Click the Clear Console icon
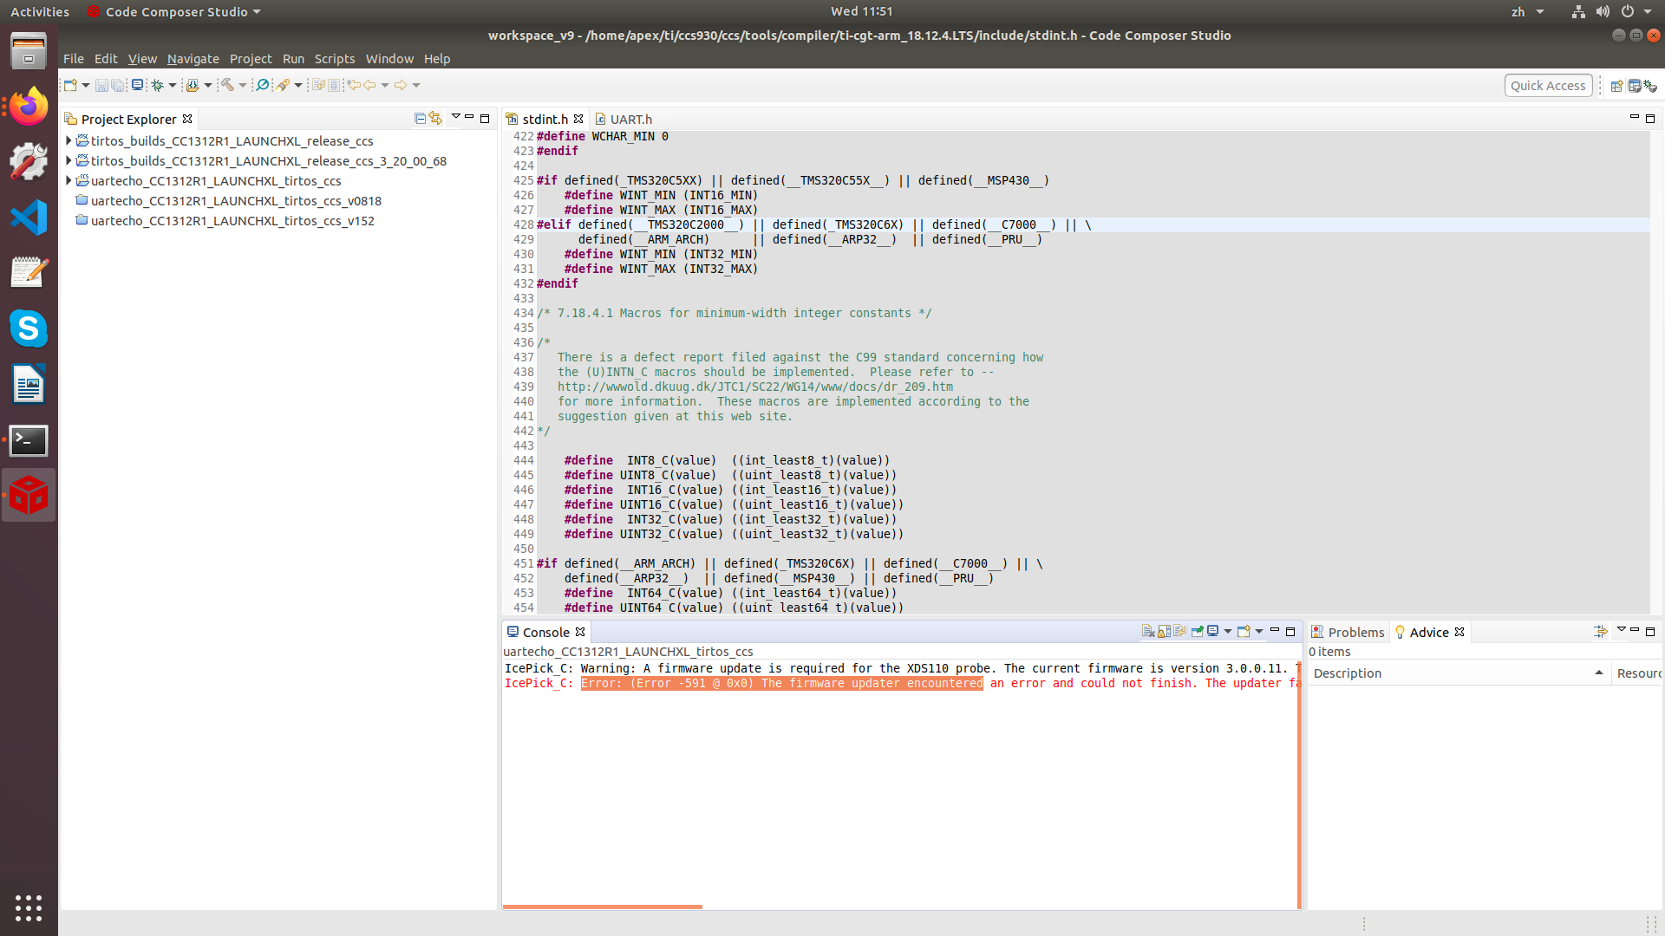Screen dimensions: 1665x936 [x=1148, y=632]
